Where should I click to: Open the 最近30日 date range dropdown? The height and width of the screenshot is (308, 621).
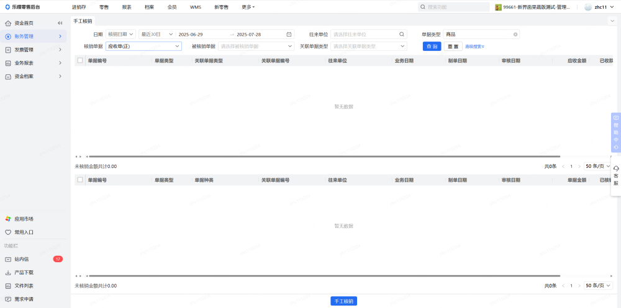tap(156, 35)
